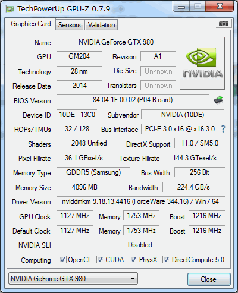Screen dimensions: 238x293
Task: Click the Name field NVIDIA GeForce GTX 980
Action: pos(116,42)
